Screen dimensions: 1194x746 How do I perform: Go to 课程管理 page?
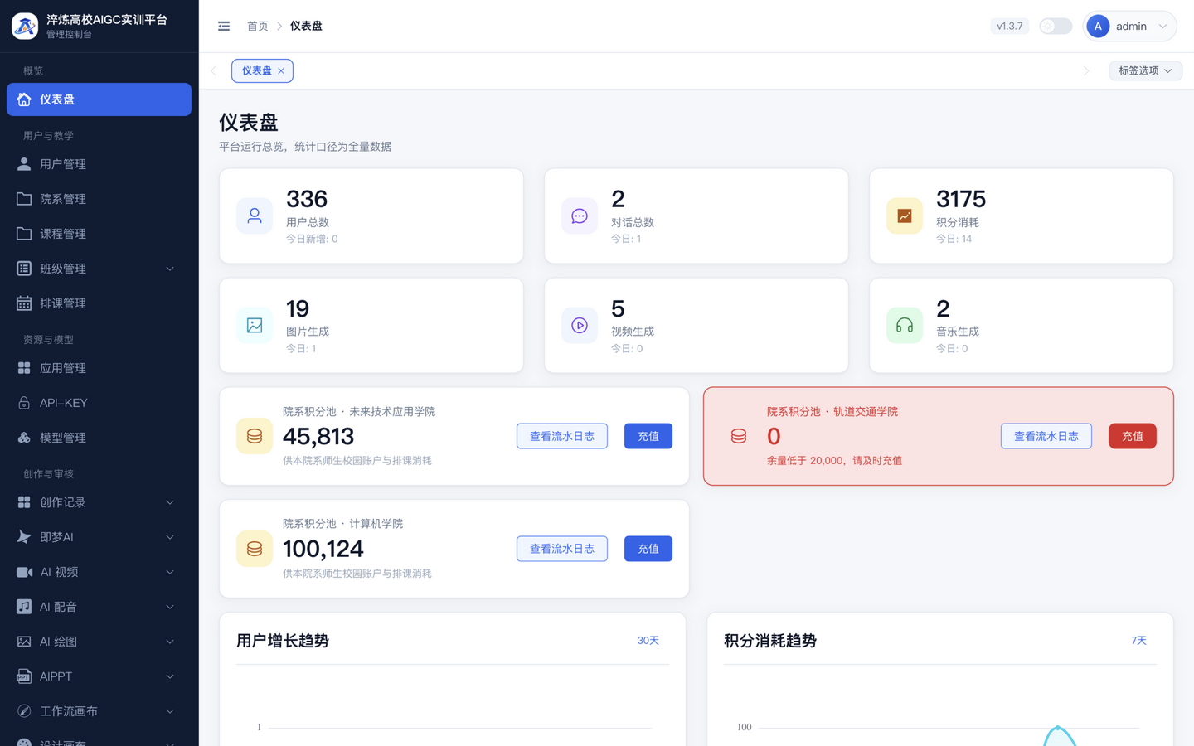pyautogui.click(x=99, y=234)
